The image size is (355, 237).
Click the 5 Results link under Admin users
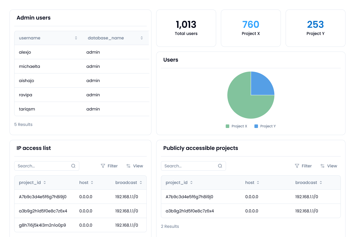click(23, 124)
